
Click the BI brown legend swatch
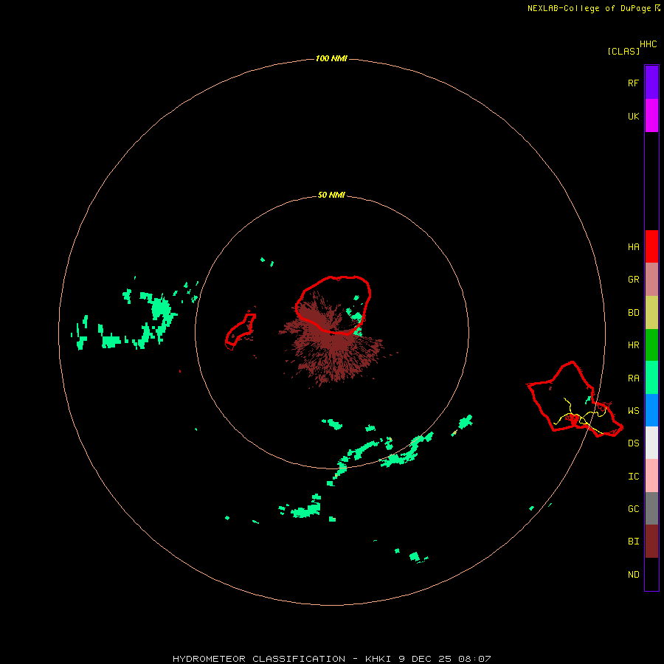(x=651, y=542)
